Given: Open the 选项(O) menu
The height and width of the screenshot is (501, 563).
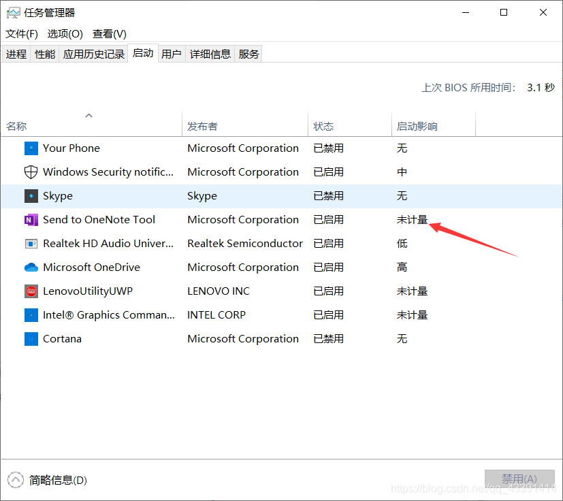Looking at the screenshot, I should (65, 34).
